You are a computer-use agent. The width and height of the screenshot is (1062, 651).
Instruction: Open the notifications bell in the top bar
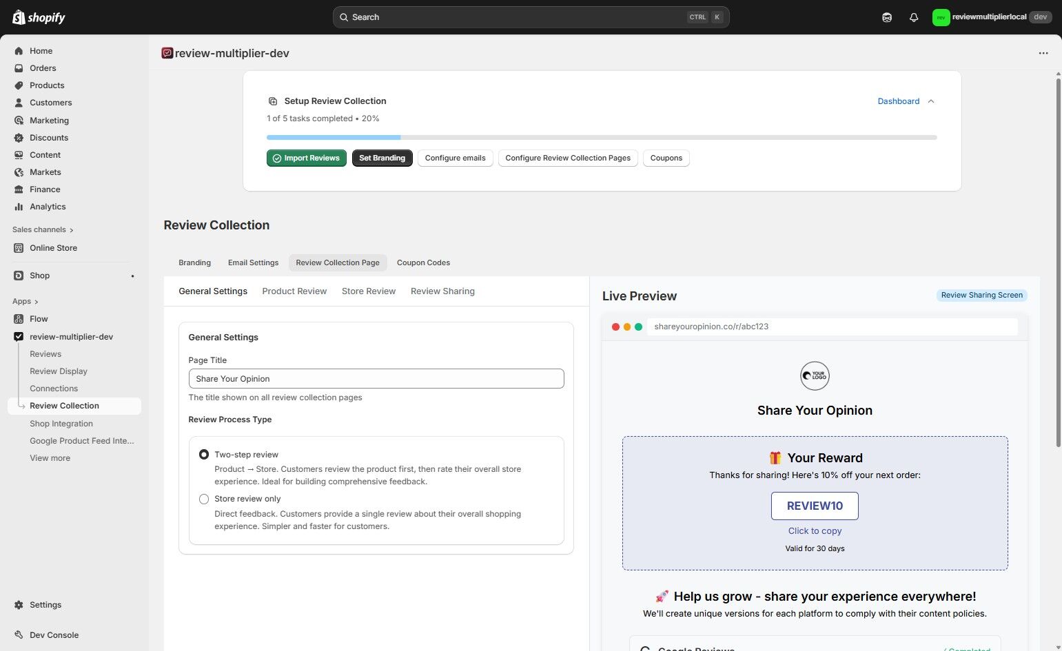coord(914,17)
